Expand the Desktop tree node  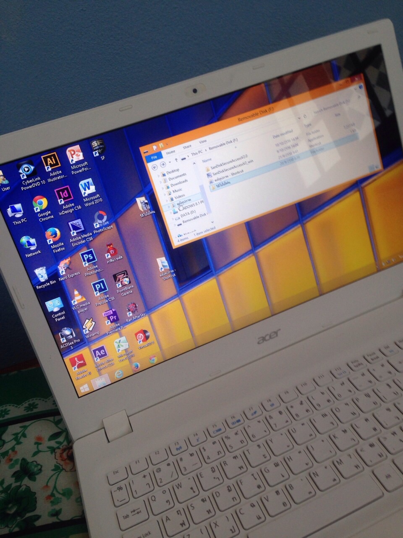(x=159, y=176)
